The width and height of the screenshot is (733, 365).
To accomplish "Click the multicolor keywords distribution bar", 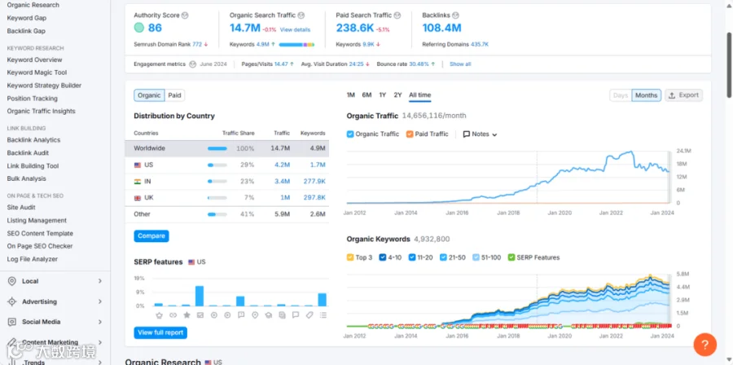I will tap(296, 44).
